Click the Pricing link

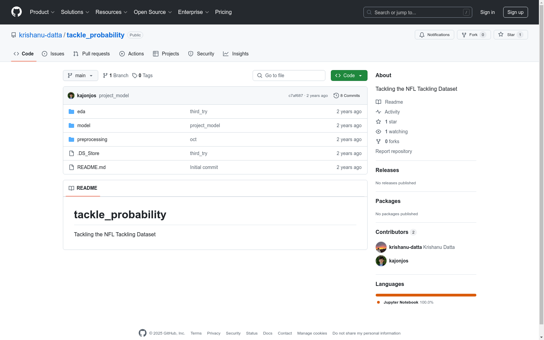[x=223, y=12]
